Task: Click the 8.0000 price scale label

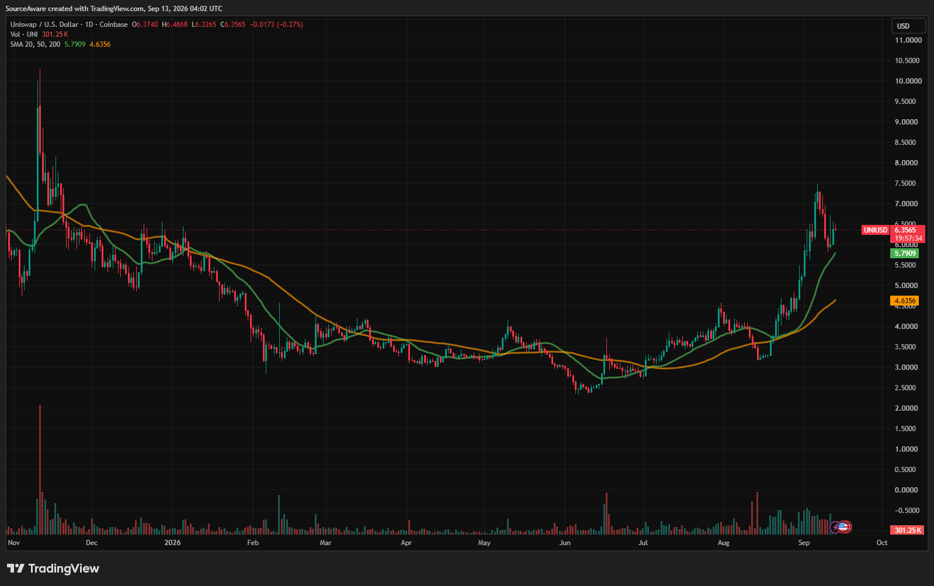Action: (907, 163)
